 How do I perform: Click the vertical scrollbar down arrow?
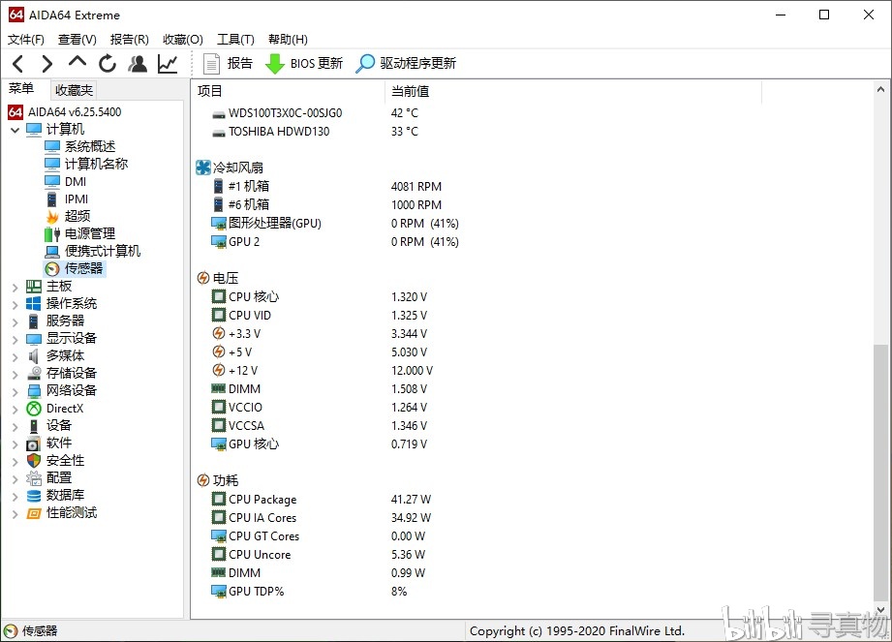881,610
